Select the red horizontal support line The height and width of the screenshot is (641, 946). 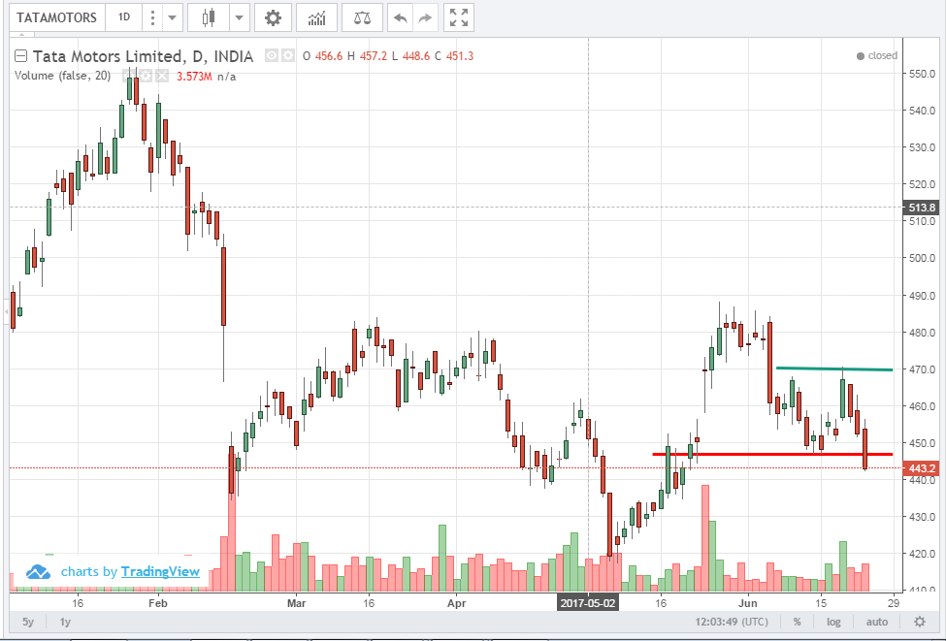point(772,454)
